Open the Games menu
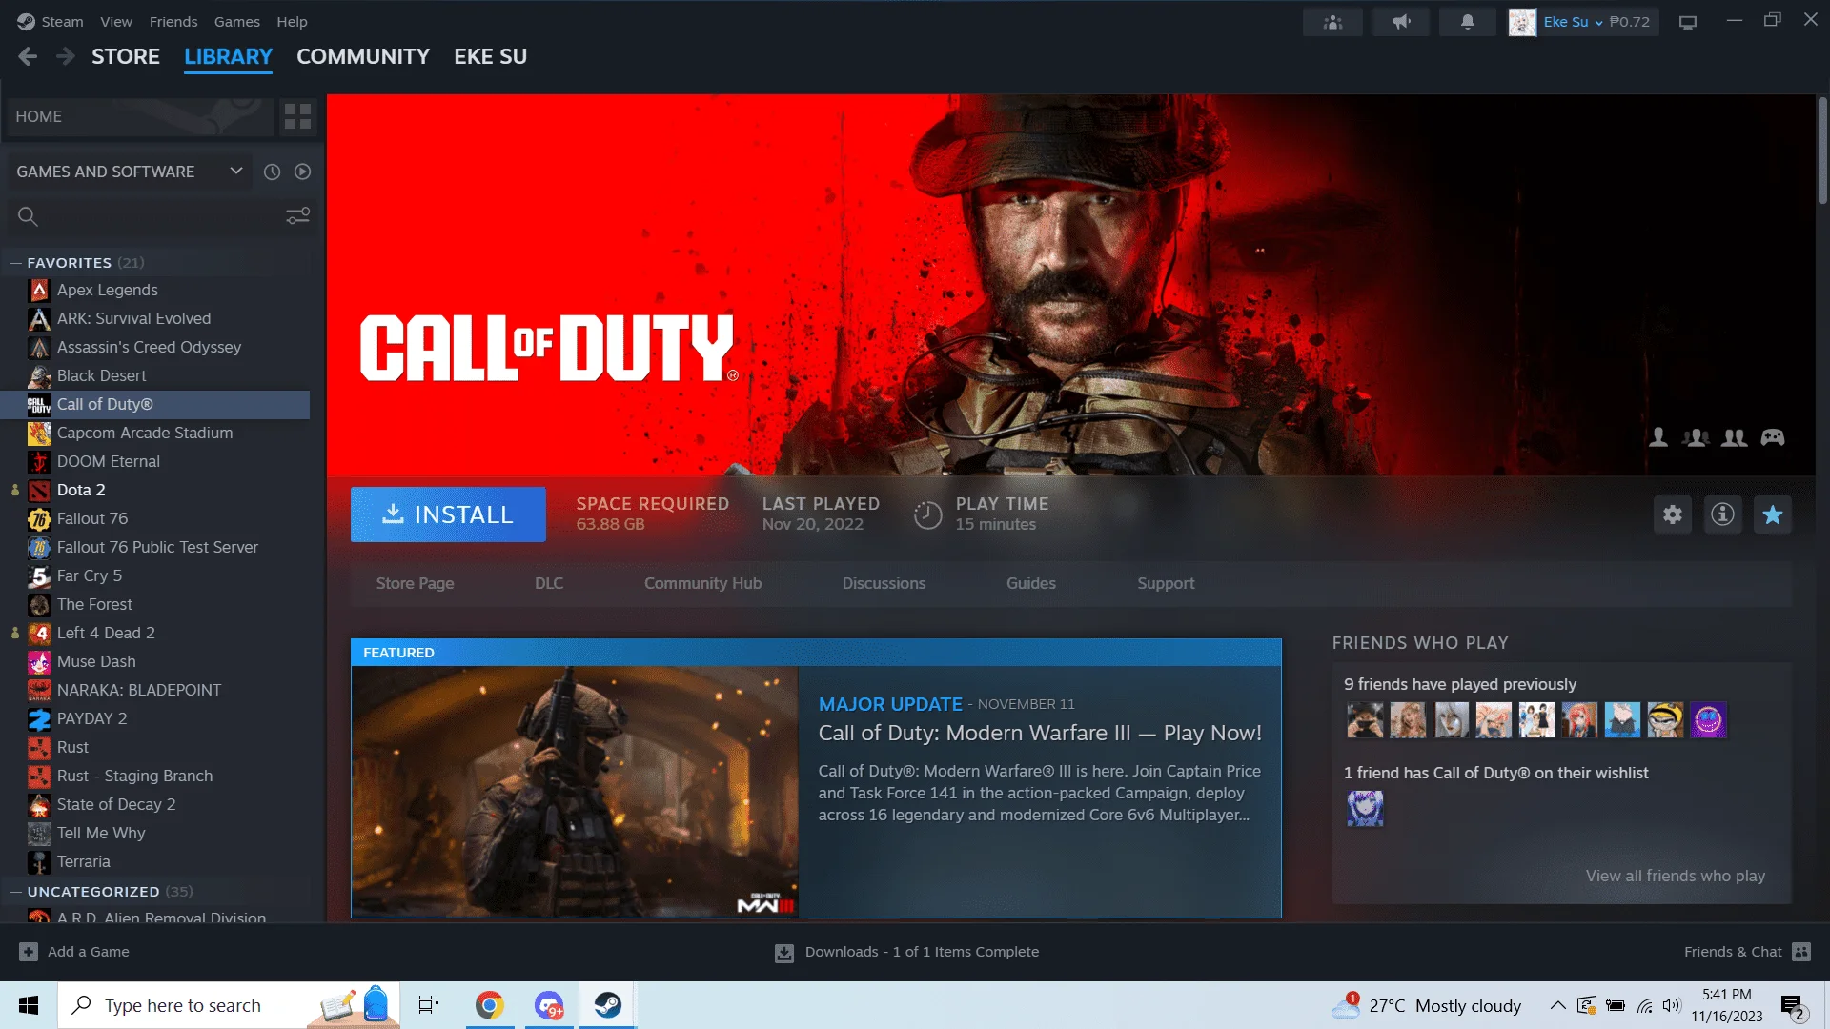The width and height of the screenshot is (1830, 1029). coord(237,22)
